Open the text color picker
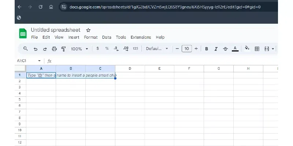Image resolution: width=293 pixels, height=146 pixels. point(235,49)
